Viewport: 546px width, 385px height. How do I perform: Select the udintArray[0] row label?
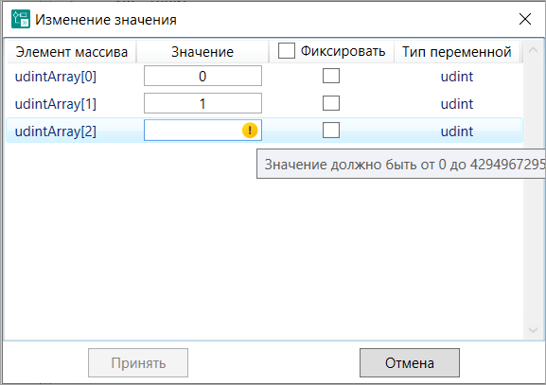56,77
